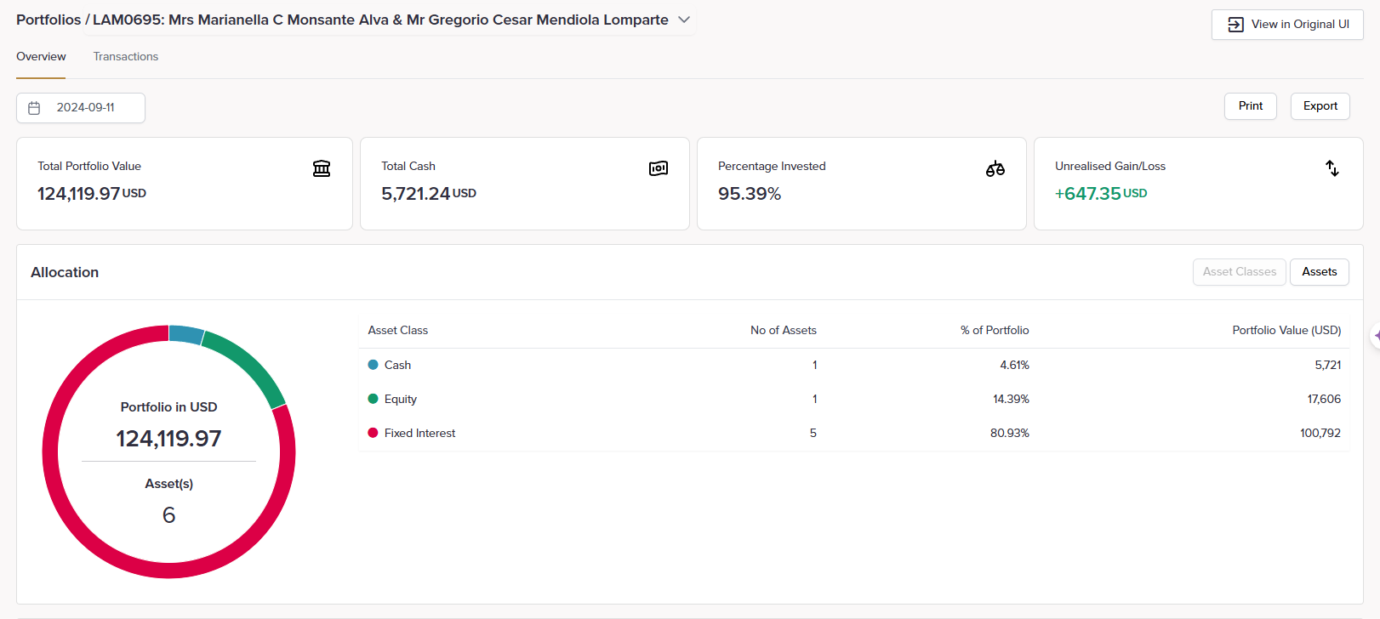Click the blue Cash color dot
Image resolution: width=1380 pixels, height=619 pixels.
pyautogui.click(x=373, y=365)
